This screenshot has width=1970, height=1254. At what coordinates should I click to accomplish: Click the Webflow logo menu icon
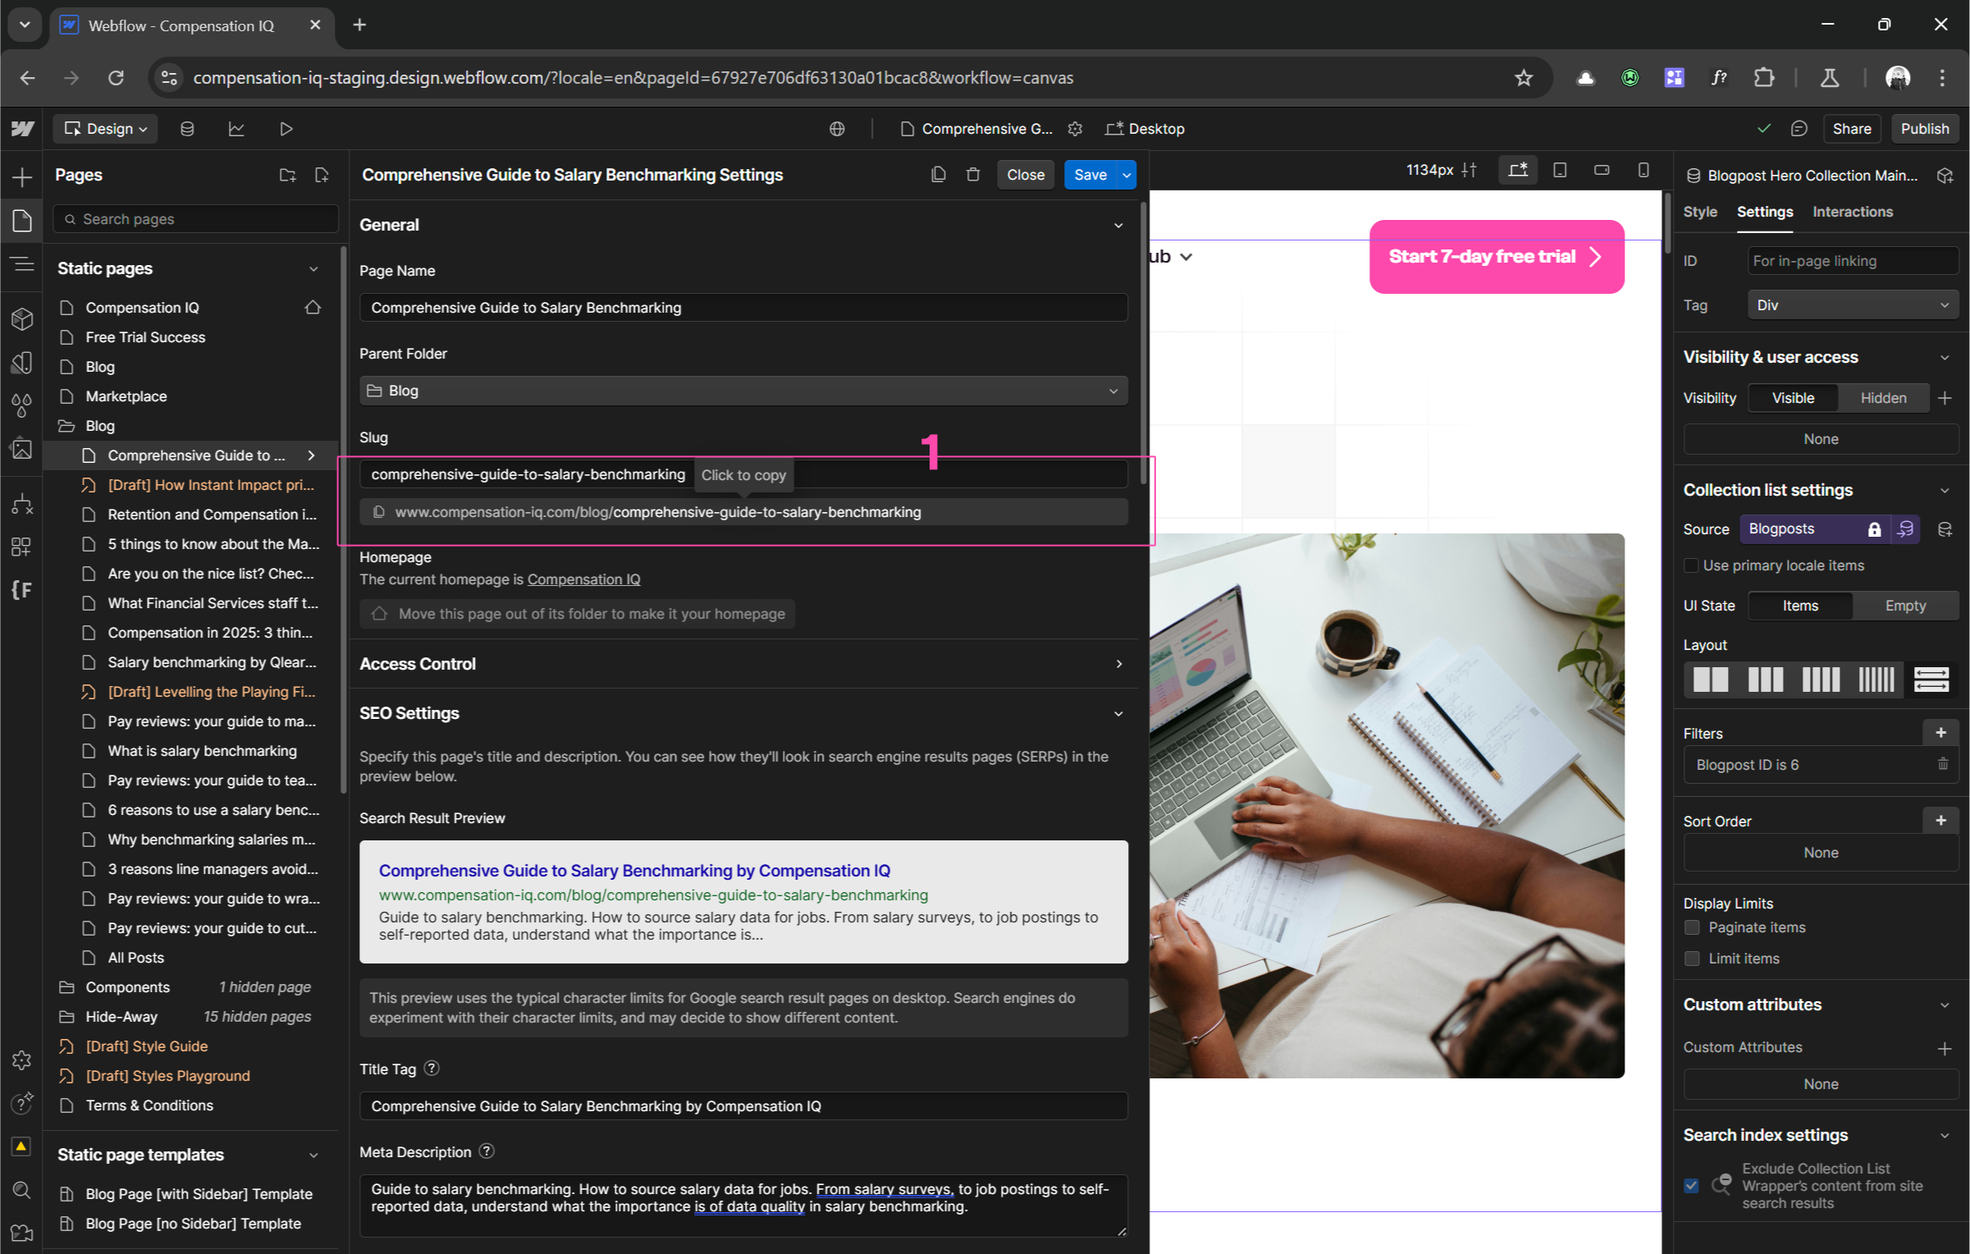22,129
